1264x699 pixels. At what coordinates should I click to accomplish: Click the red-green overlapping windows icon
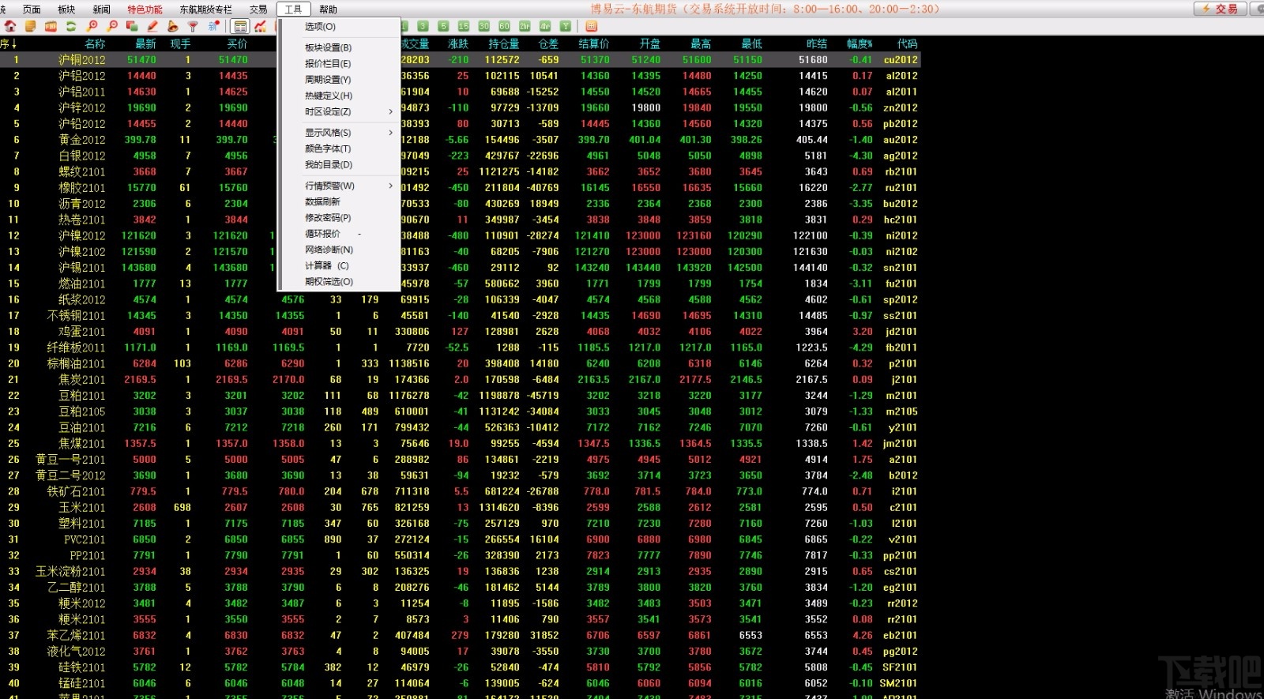132,26
